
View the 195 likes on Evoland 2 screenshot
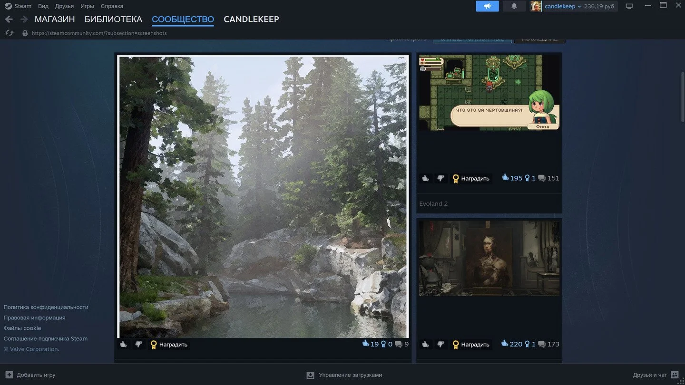pos(512,178)
